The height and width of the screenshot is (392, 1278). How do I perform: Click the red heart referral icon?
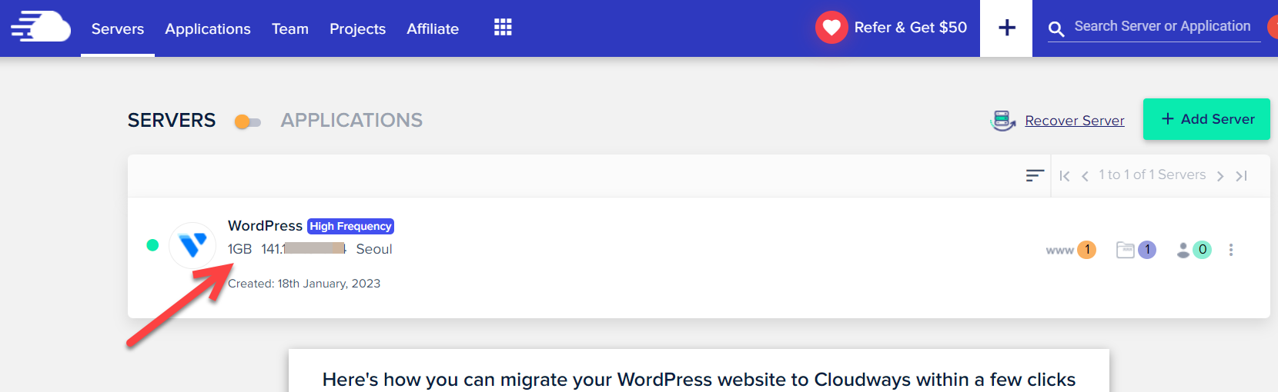(x=831, y=28)
